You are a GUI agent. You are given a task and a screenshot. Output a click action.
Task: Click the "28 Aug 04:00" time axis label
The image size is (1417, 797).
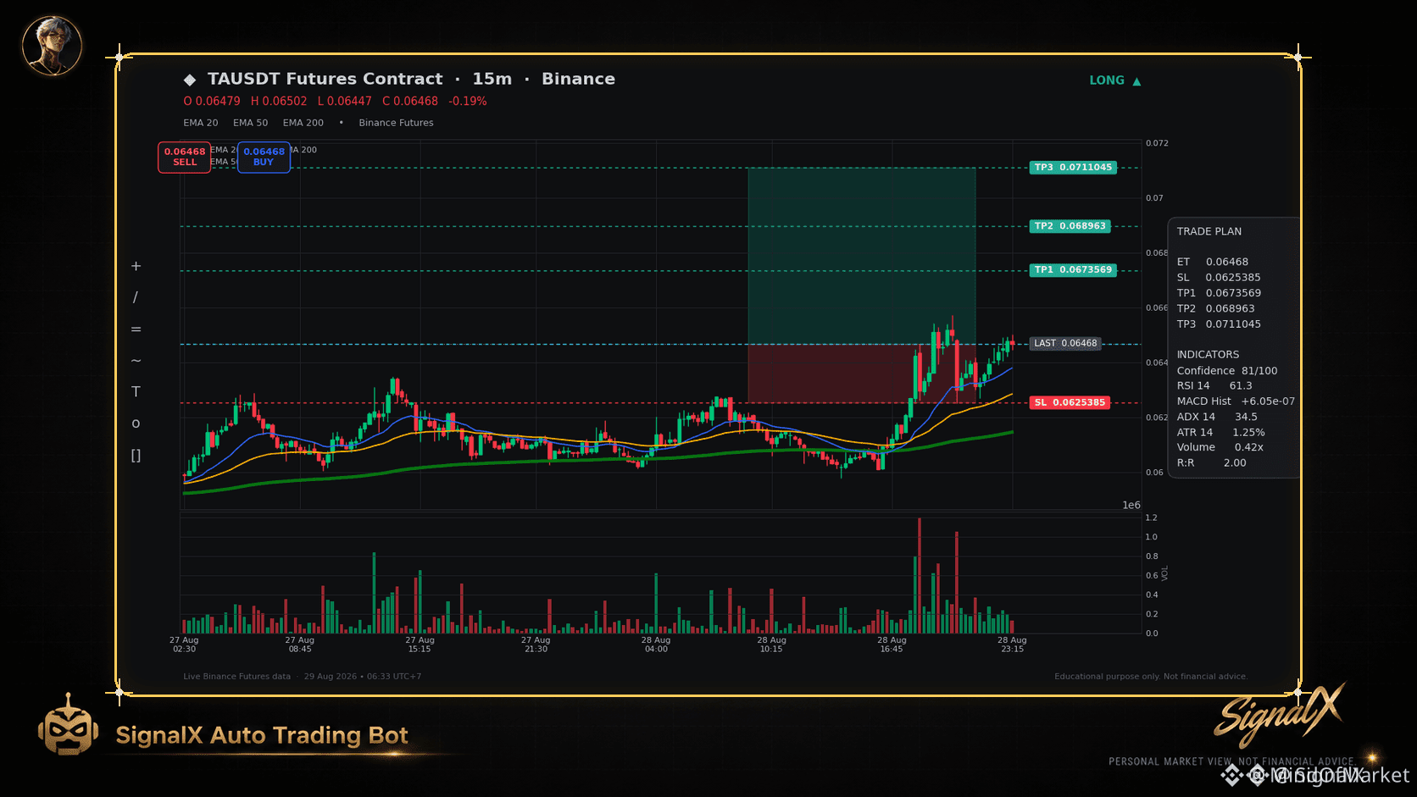point(656,645)
